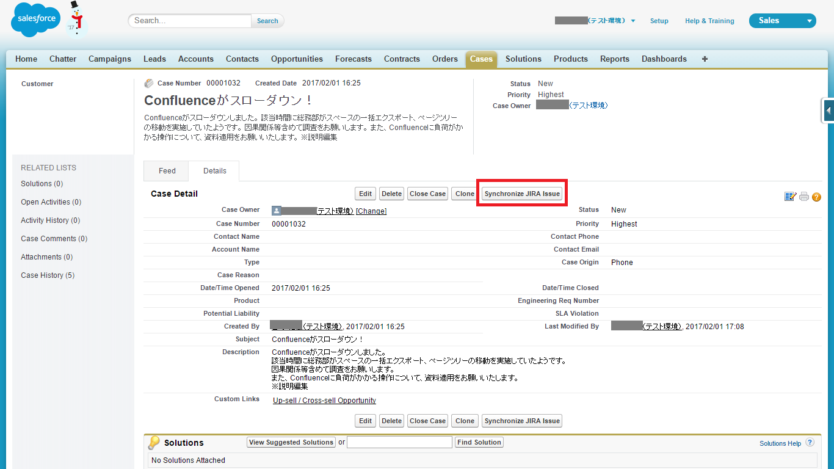The width and height of the screenshot is (834, 469).
Task: Open the Case Detail help question icon
Action: click(816, 197)
